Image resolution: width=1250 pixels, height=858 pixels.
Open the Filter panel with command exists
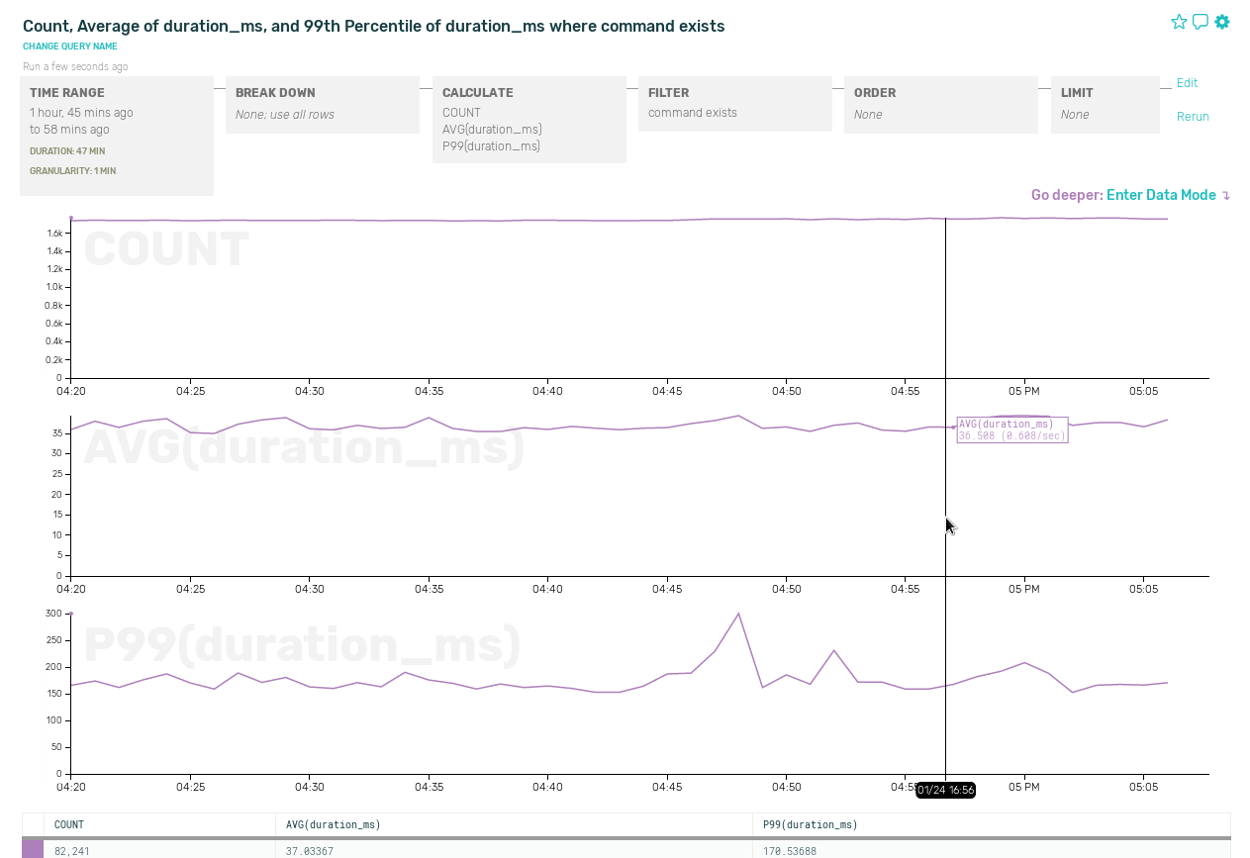coord(734,104)
